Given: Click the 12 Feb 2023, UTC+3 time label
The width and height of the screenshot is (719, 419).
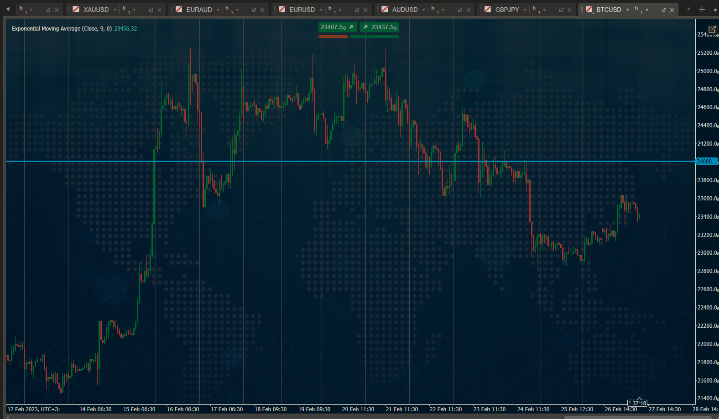Looking at the screenshot, I should (x=36, y=409).
